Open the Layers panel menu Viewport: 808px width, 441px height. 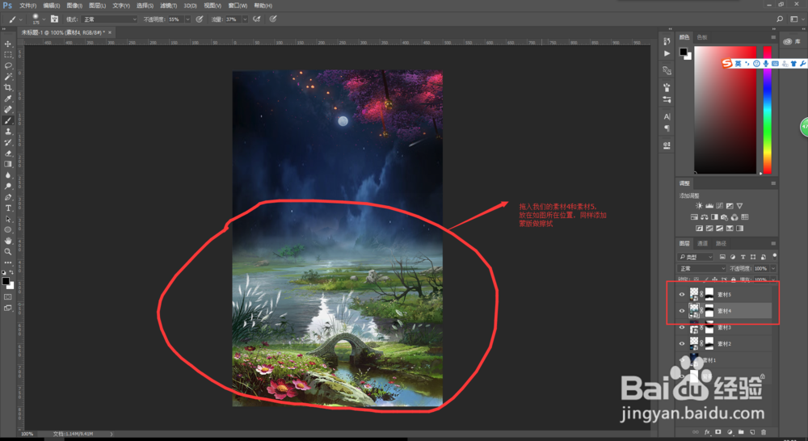point(773,243)
